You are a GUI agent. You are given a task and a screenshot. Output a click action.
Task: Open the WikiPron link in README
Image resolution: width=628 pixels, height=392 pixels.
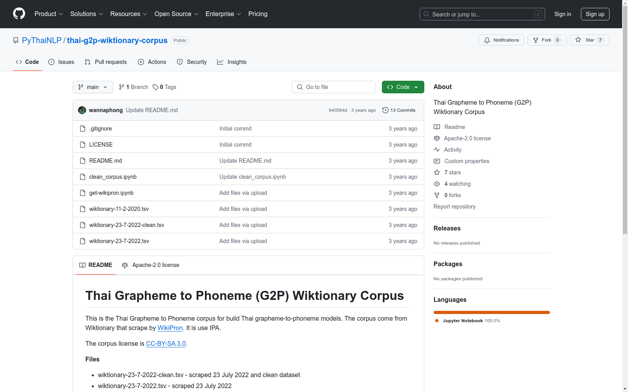170,328
